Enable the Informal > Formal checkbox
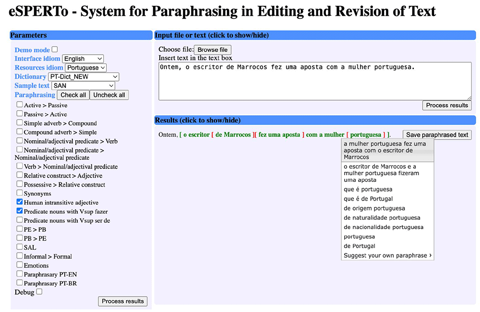The height and width of the screenshot is (312, 480). [20, 256]
